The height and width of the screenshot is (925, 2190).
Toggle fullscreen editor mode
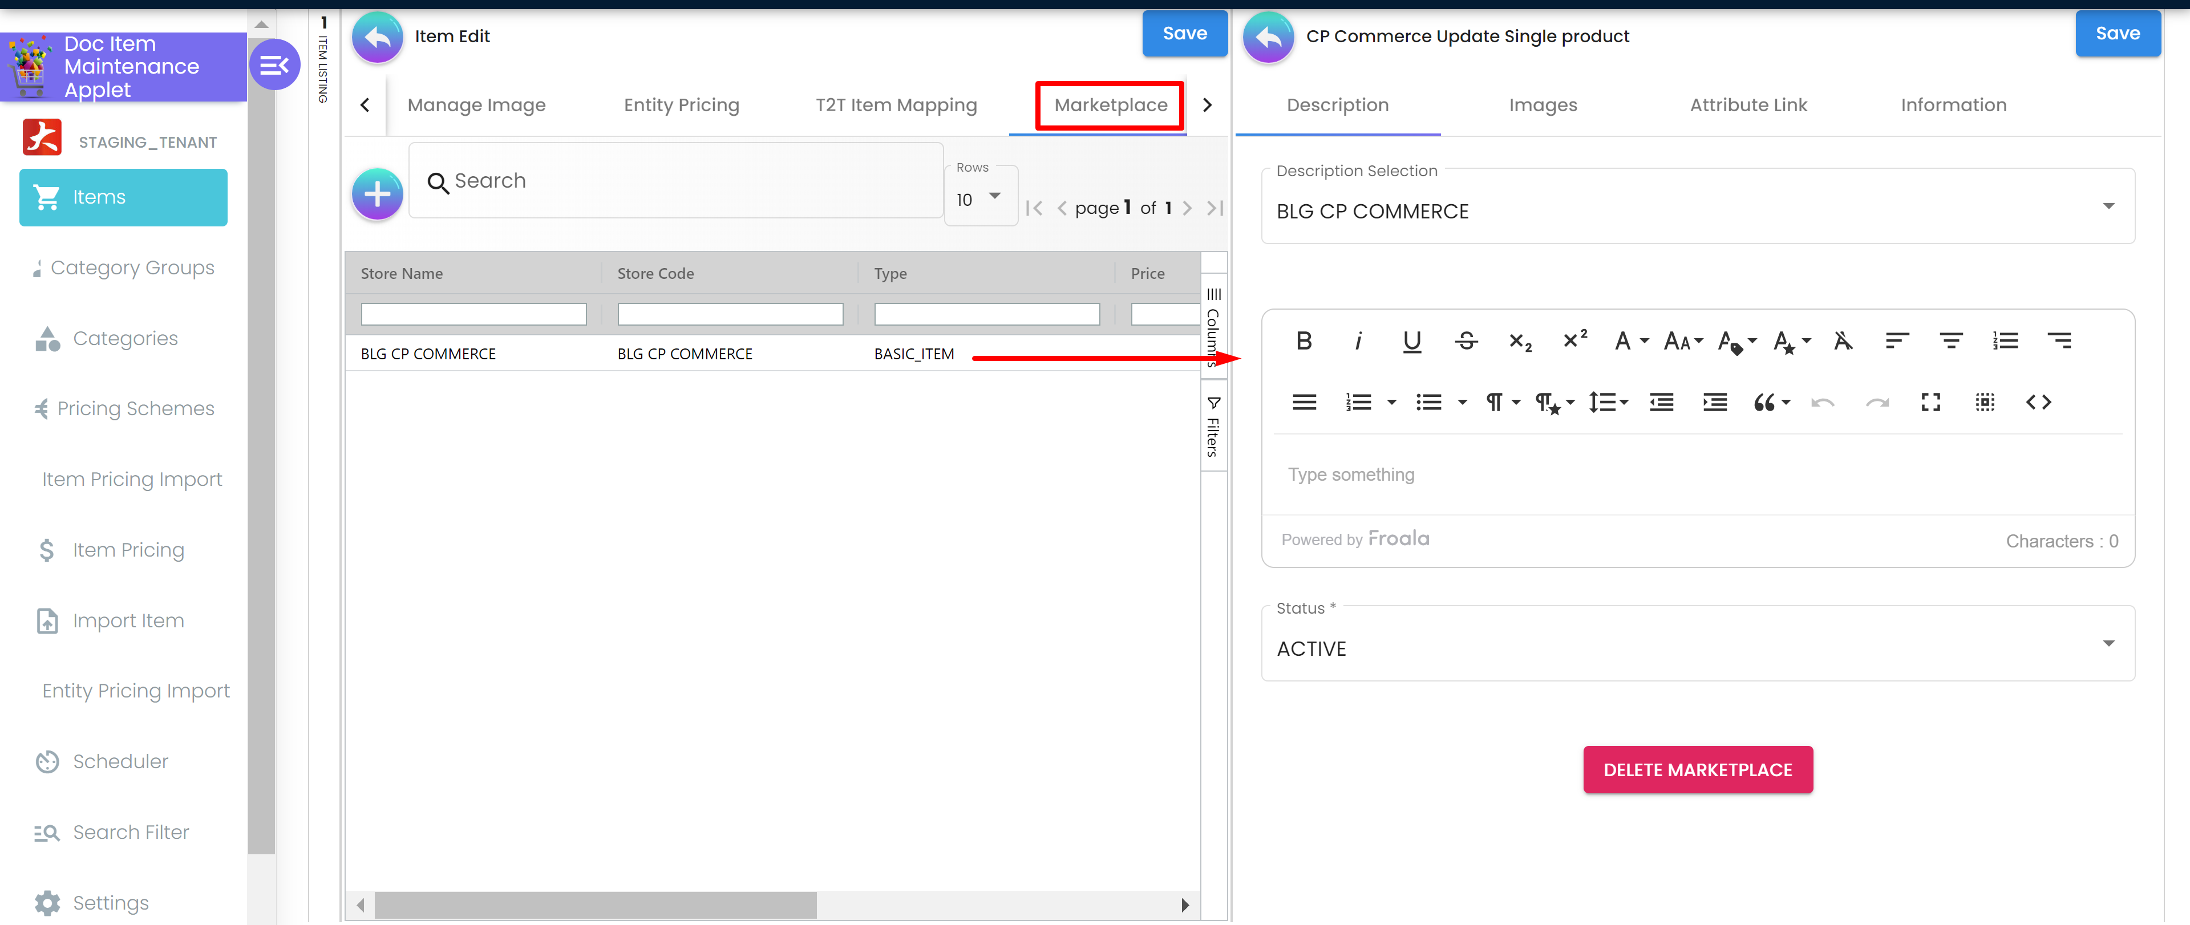(x=1930, y=402)
